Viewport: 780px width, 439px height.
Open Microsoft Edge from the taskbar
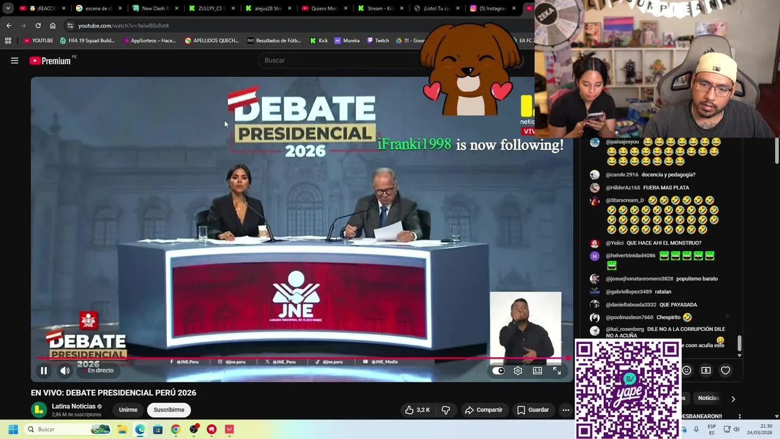[x=140, y=429]
